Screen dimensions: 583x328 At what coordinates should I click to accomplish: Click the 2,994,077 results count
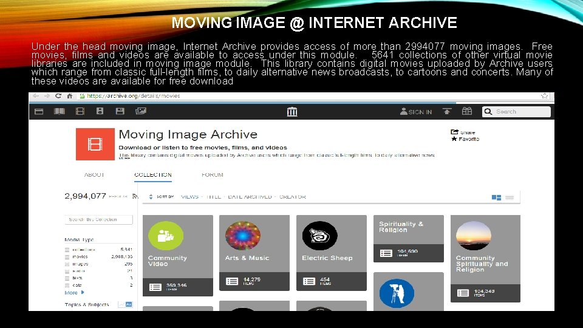click(85, 196)
